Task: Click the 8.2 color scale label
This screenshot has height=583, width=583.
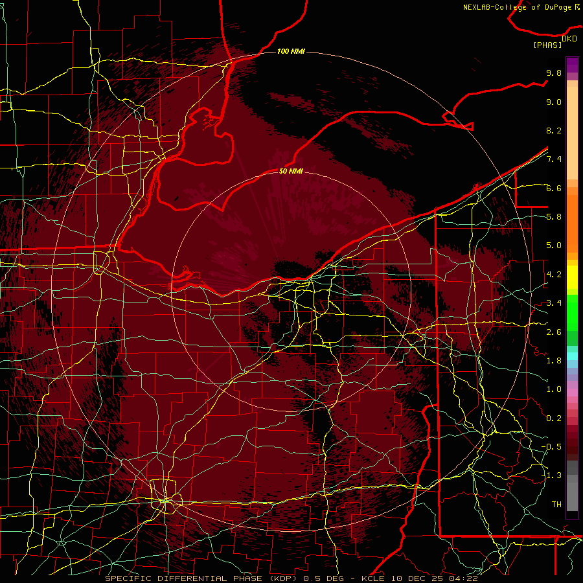Action: coord(554,130)
